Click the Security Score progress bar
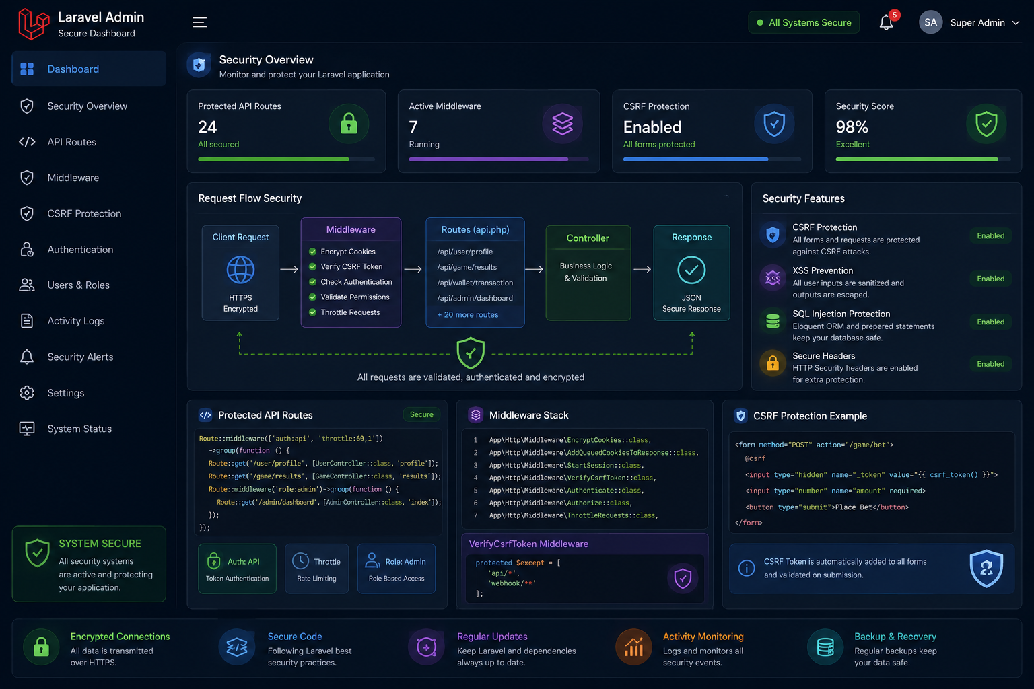The image size is (1034, 689). tap(923, 159)
